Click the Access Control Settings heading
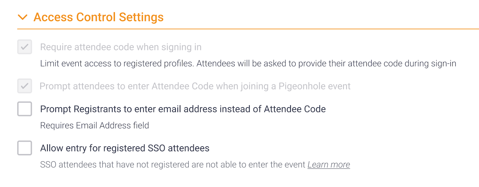Screen dimensions: 479x187 (x=98, y=17)
